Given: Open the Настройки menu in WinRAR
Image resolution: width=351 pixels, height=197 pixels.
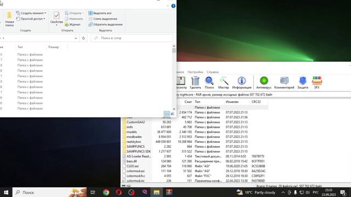Looking at the screenshot, I should (195, 72).
